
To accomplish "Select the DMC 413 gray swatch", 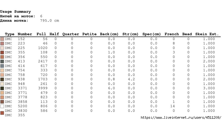I will pos(2,61).
